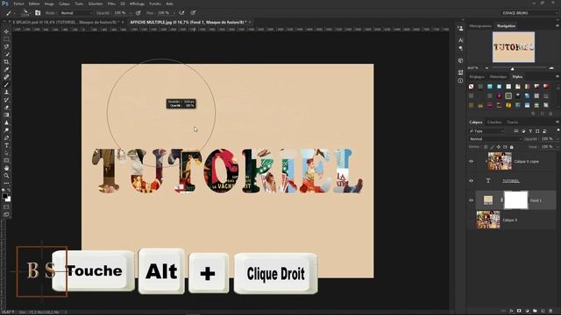
Task: Hide the Calque 9 copie layer
Action: [472, 161]
